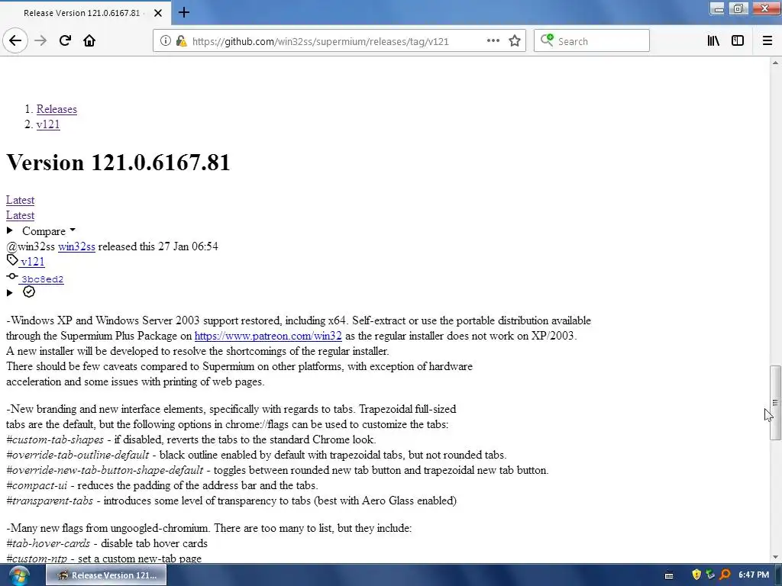
Task: Click the tag icon beside v121
Action: [x=12, y=259]
